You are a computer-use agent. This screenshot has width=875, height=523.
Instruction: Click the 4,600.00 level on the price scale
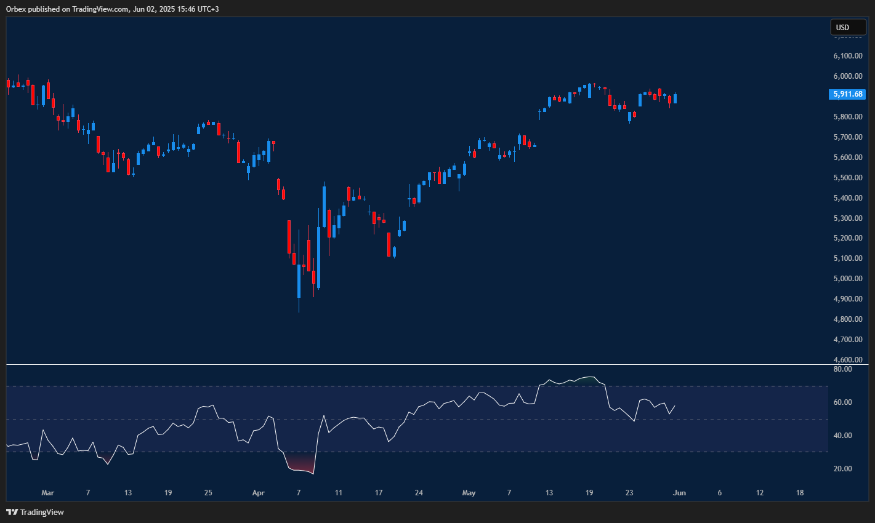tap(849, 359)
